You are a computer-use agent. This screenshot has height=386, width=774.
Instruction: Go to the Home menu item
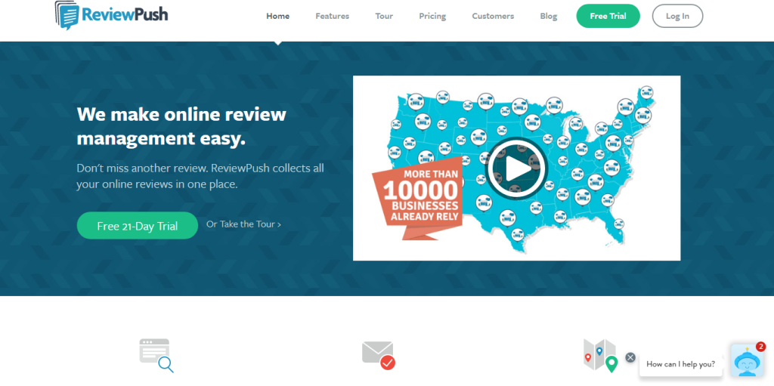tap(278, 16)
